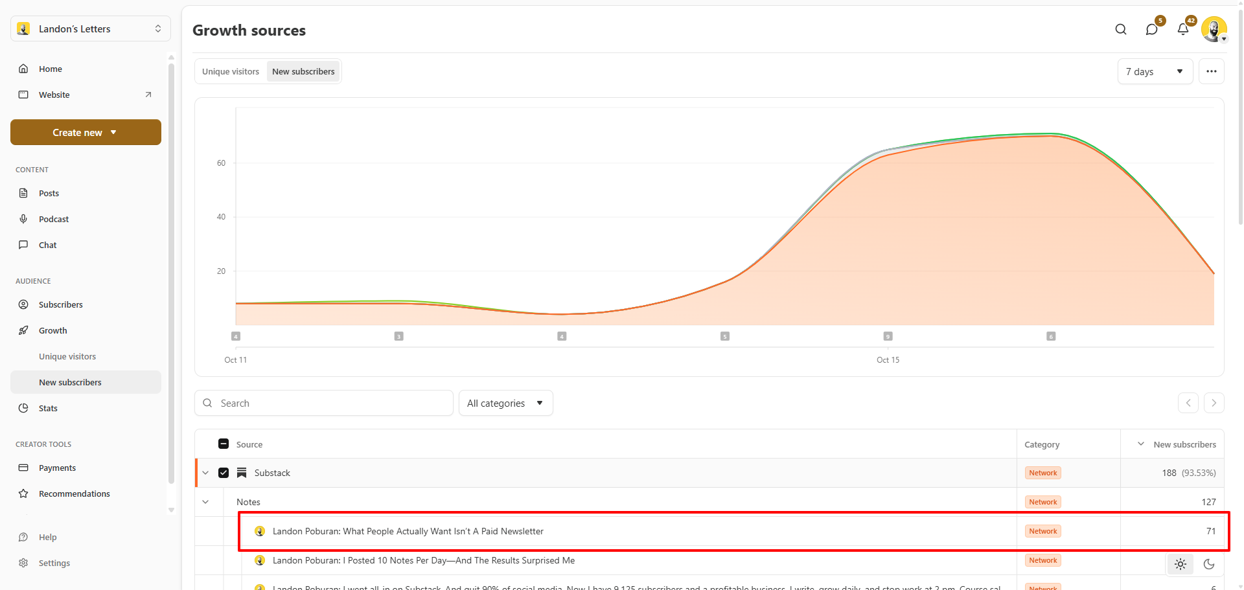This screenshot has width=1244, height=590.
Task: Click Network tag on Substack row
Action: point(1043,473)
